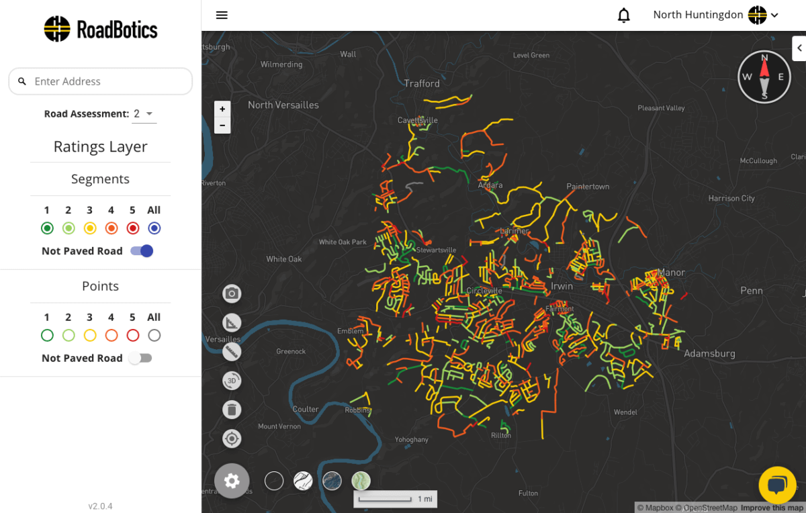Take a map screenshot with camera tool
This screenshot has width=806, height=513.
[x=232, y=293]
